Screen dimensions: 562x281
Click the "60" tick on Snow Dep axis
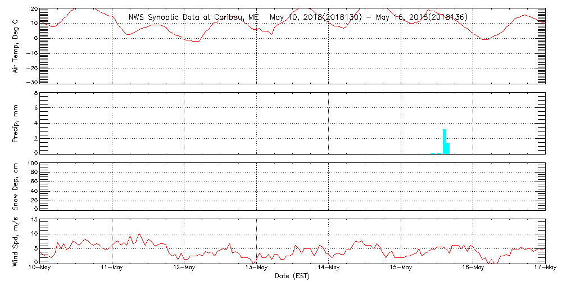point(34,182)
